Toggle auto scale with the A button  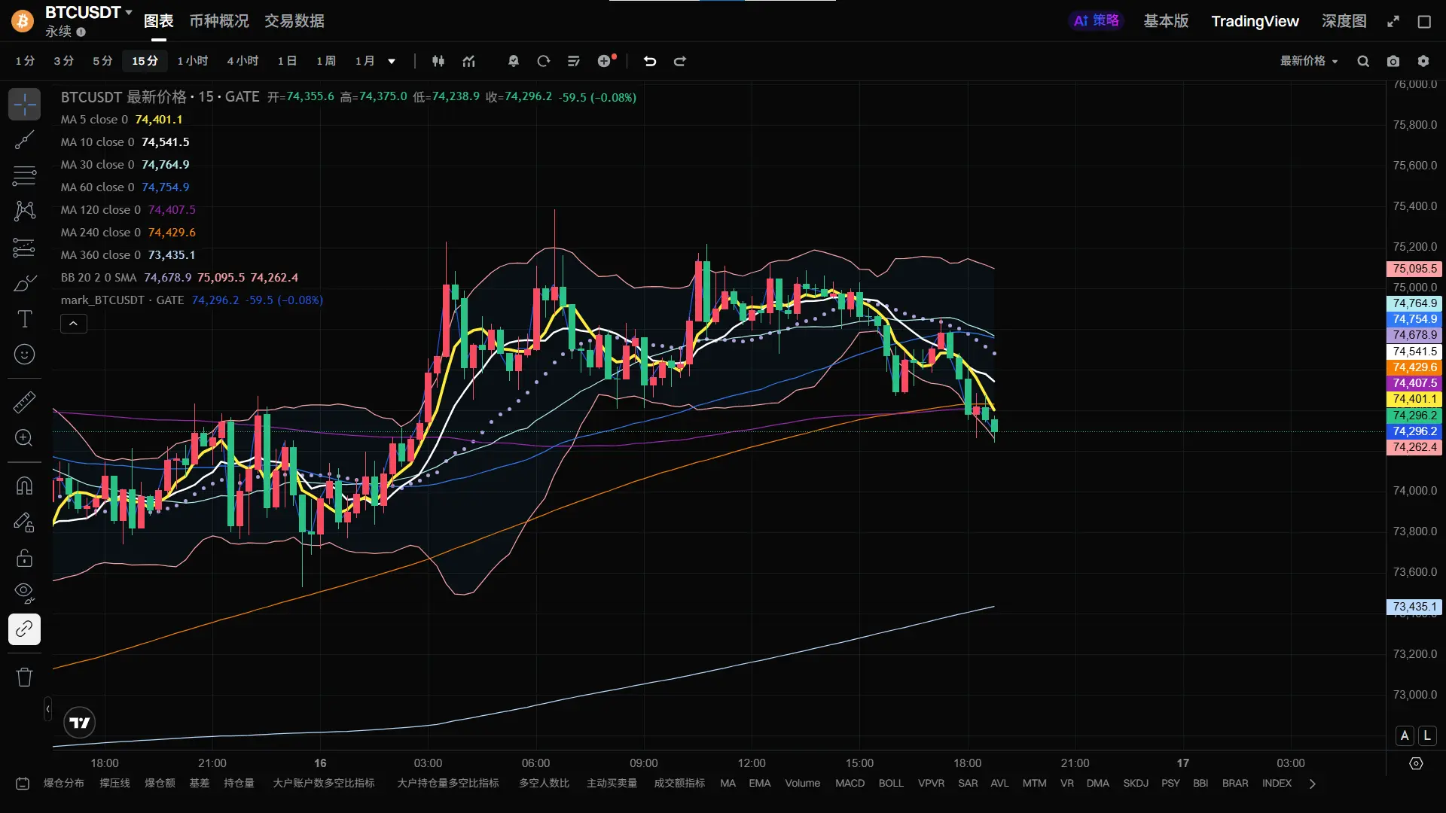tap(1405, 735)
